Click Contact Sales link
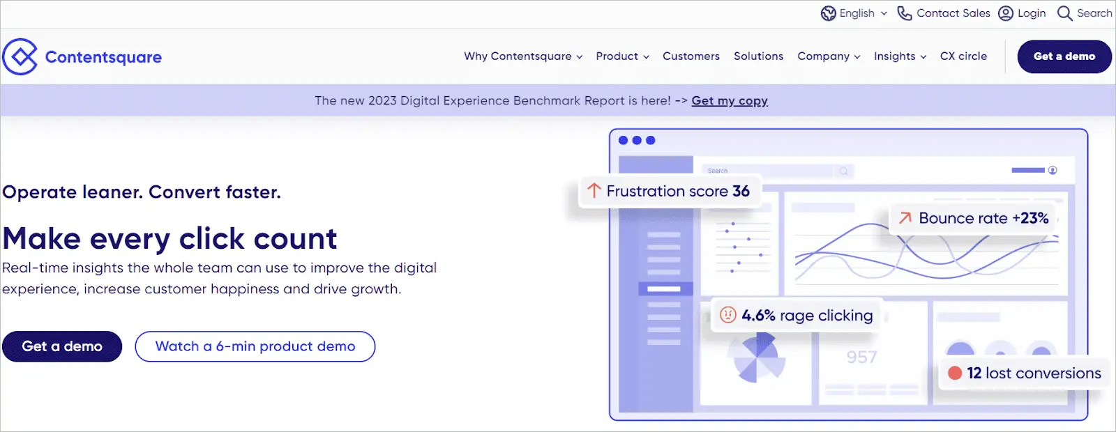The image size is (1116, 432). coord(953,13)
